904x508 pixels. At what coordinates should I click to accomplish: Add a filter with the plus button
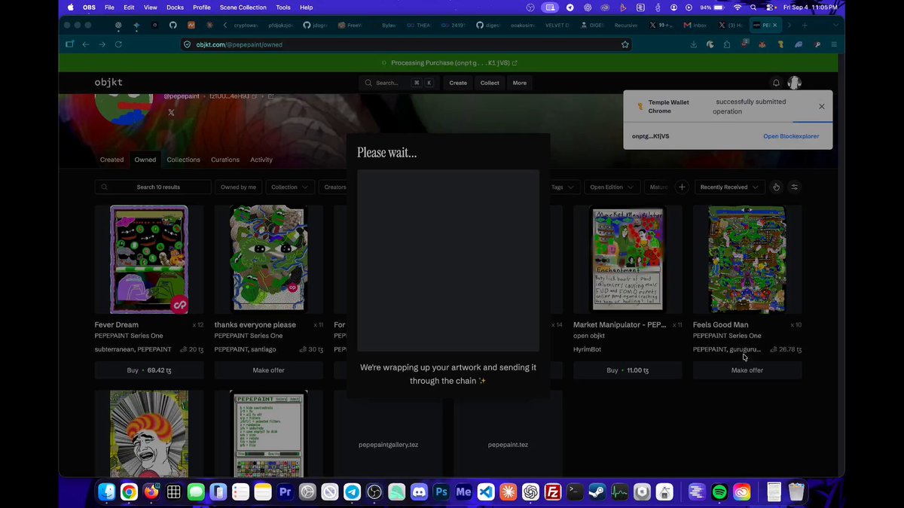[x=682, y=187]
